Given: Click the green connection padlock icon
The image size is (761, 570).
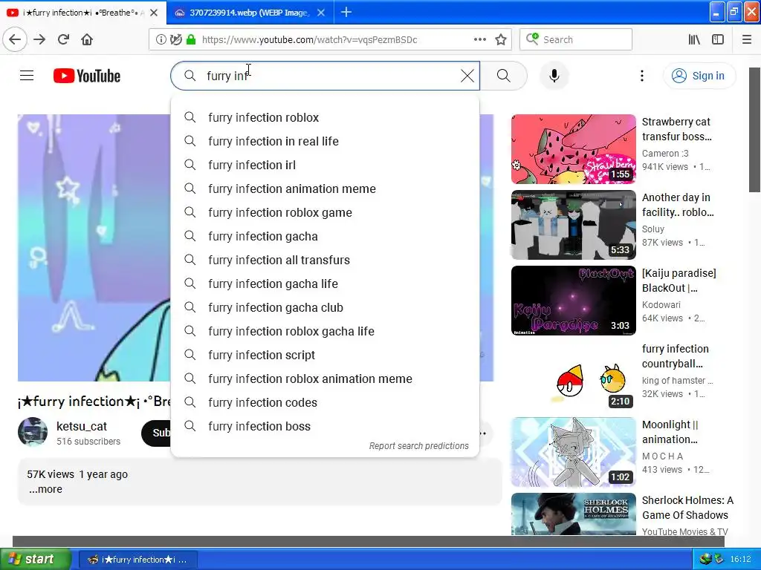Looking at the screenshot, I should point(191,40).
